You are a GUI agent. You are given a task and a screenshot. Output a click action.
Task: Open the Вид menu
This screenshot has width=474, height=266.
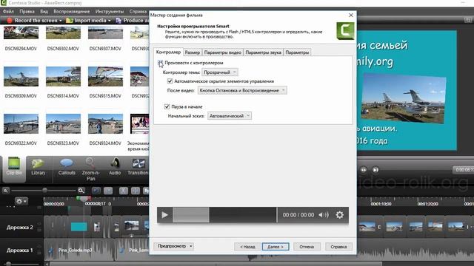pos(44,12)
